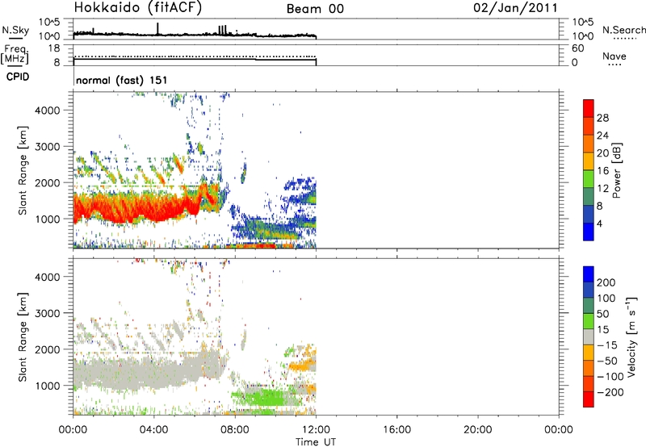
Task: Pick the red top segment of power colorbar
Action: coord(589,109)
